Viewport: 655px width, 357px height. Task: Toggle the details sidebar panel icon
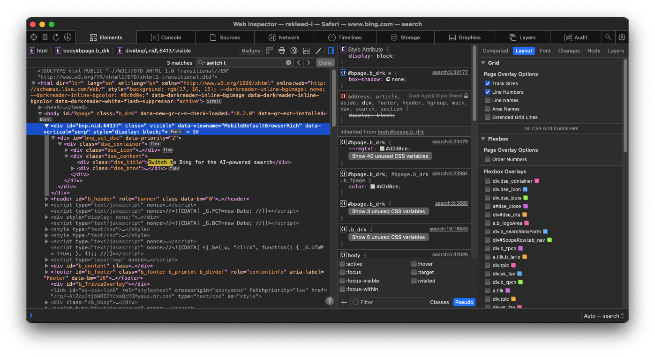tap(331, 51)
